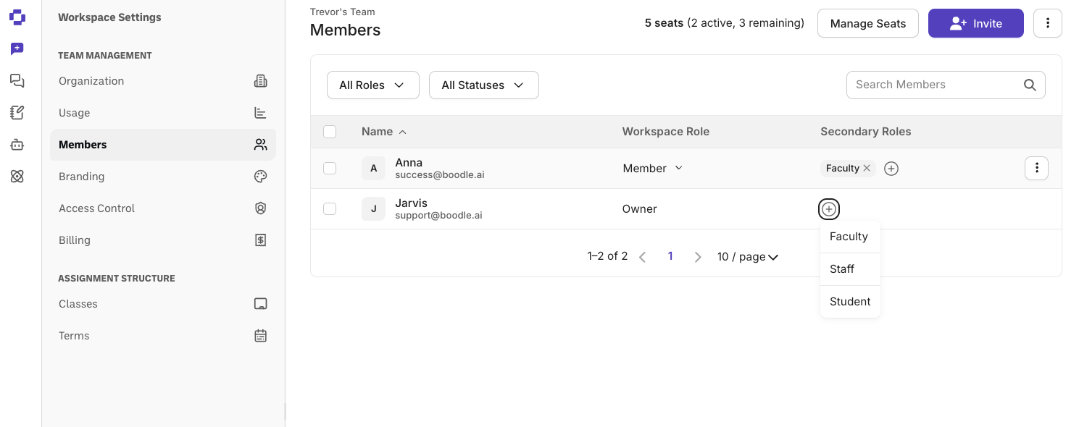Click the Members people icon
1079x427 pixels.
coord(261,145)
